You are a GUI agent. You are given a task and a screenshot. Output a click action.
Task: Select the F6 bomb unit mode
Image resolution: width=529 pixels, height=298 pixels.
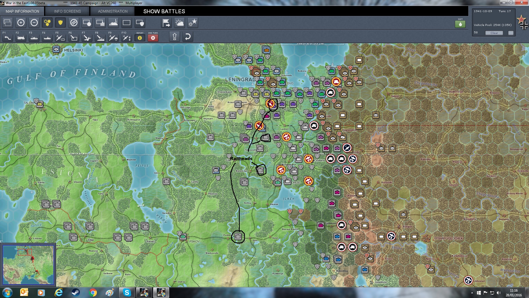point(74,38)
